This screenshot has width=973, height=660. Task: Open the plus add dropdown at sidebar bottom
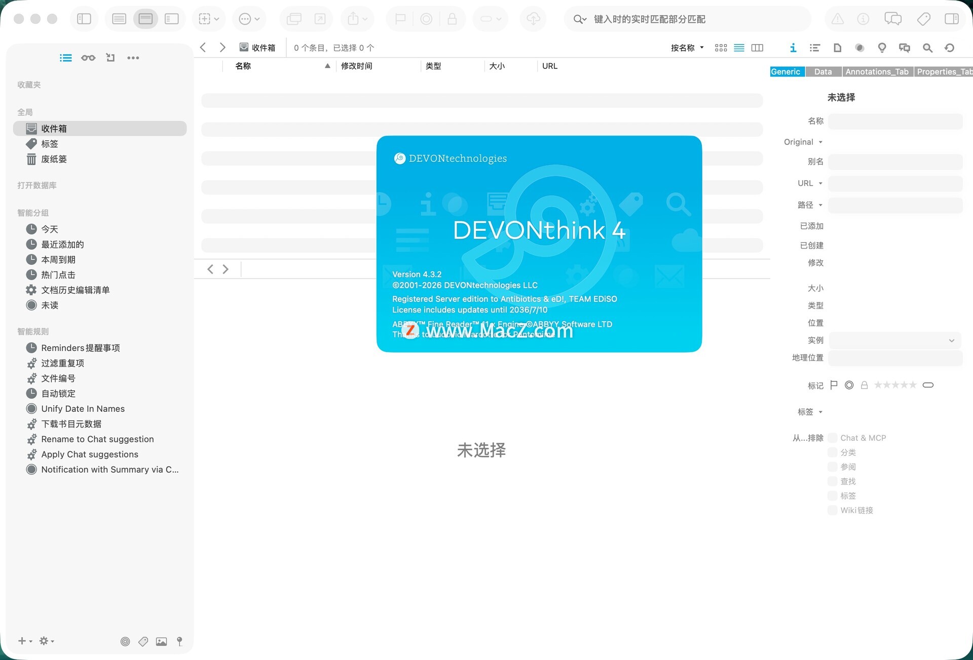click(x=25, y=641)
